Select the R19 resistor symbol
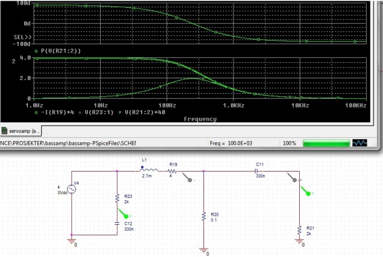The width and height of the screenshot is (383, 257). [x=172, y=172]
